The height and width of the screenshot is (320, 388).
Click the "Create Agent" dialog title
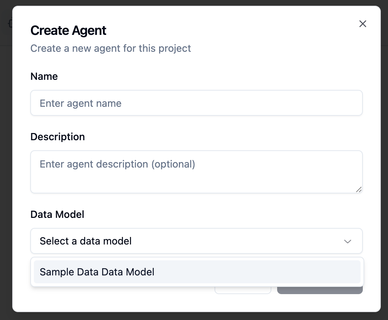click(x=68, y=31)
